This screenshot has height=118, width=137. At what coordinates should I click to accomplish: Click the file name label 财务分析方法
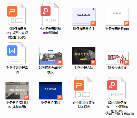pos(84,68)
